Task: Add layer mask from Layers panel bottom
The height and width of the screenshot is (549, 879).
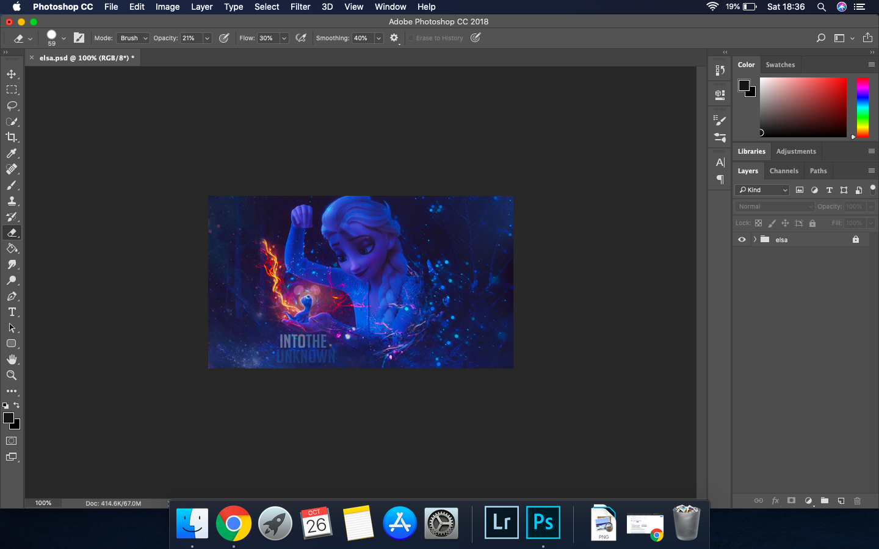Action: click(791, 501)
